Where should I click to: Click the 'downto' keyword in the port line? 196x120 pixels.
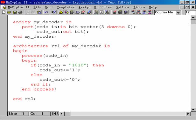pyautogui.click(x=116, y=27)
